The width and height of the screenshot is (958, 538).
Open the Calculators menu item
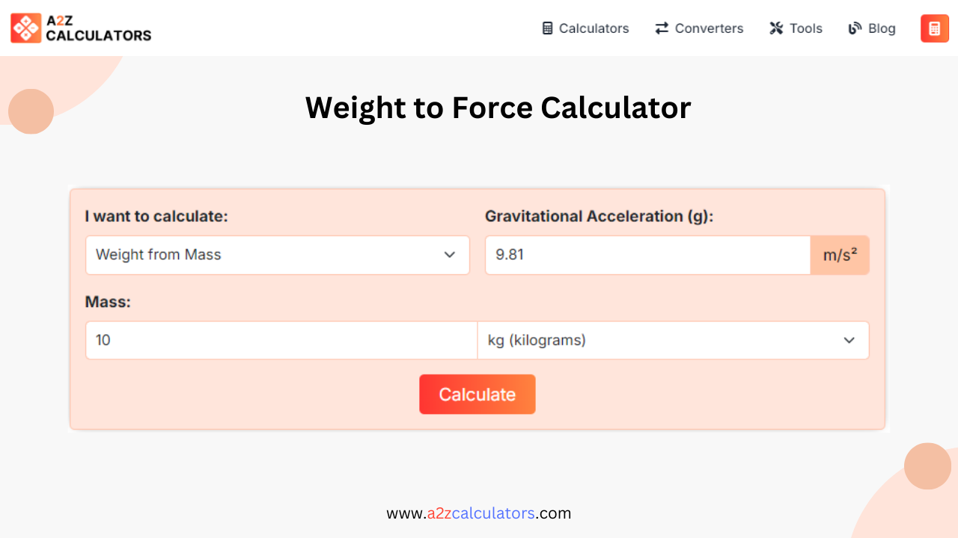[585, 28]
